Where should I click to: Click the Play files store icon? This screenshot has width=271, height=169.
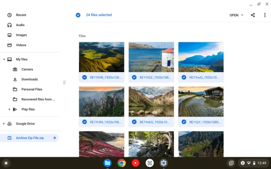tap(15, 110)
